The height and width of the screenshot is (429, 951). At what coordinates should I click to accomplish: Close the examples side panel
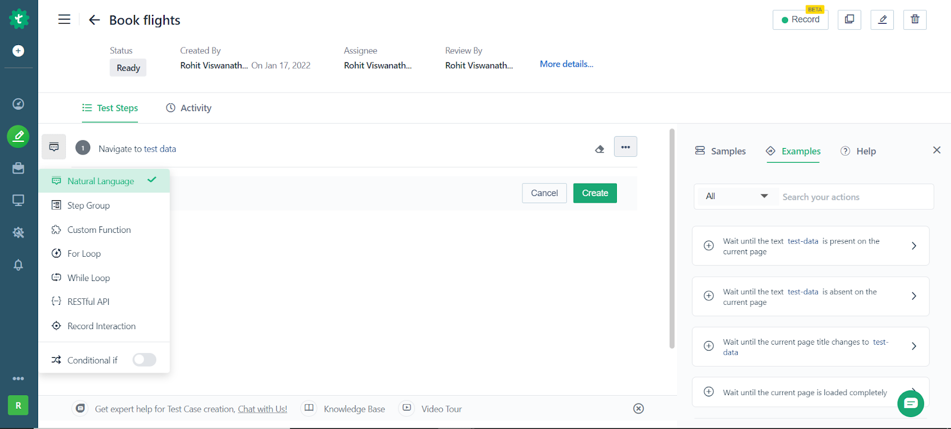click(937, 150)
